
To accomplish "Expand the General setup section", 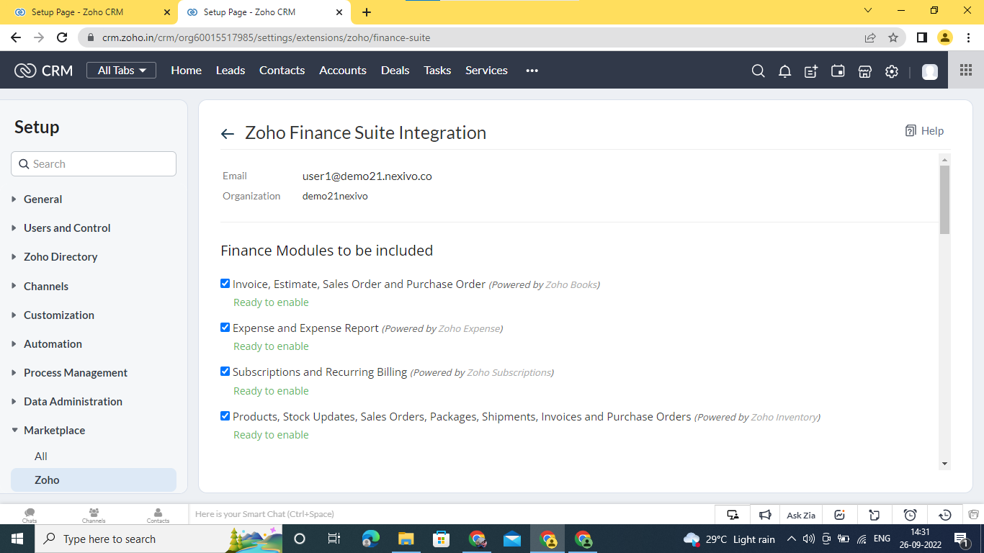I will coord(43,199).
